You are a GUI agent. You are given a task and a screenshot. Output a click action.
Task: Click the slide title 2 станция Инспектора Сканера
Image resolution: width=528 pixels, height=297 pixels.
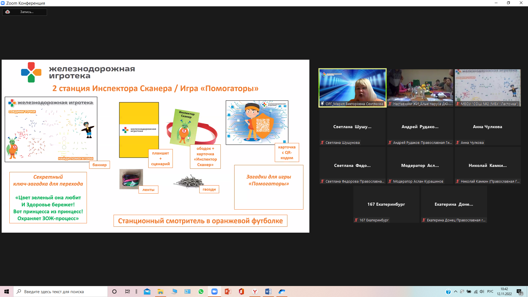pos(155,89)
